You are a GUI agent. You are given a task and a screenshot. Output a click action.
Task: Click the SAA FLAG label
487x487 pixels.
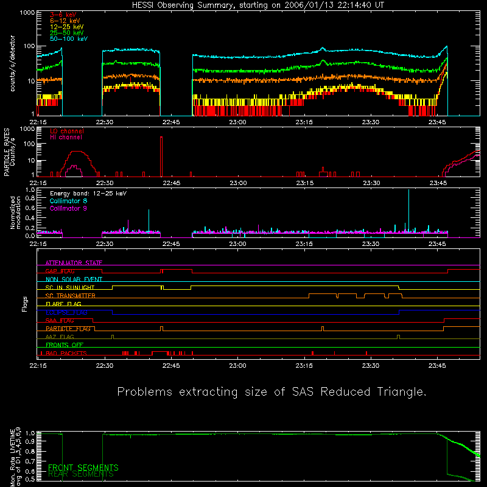60,321
